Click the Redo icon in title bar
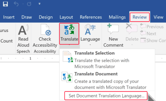 pyautogui.click(x=29, y=4)
